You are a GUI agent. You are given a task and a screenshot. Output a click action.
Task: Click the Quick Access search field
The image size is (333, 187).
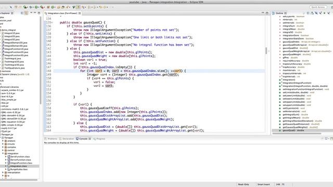click(318, 7)
